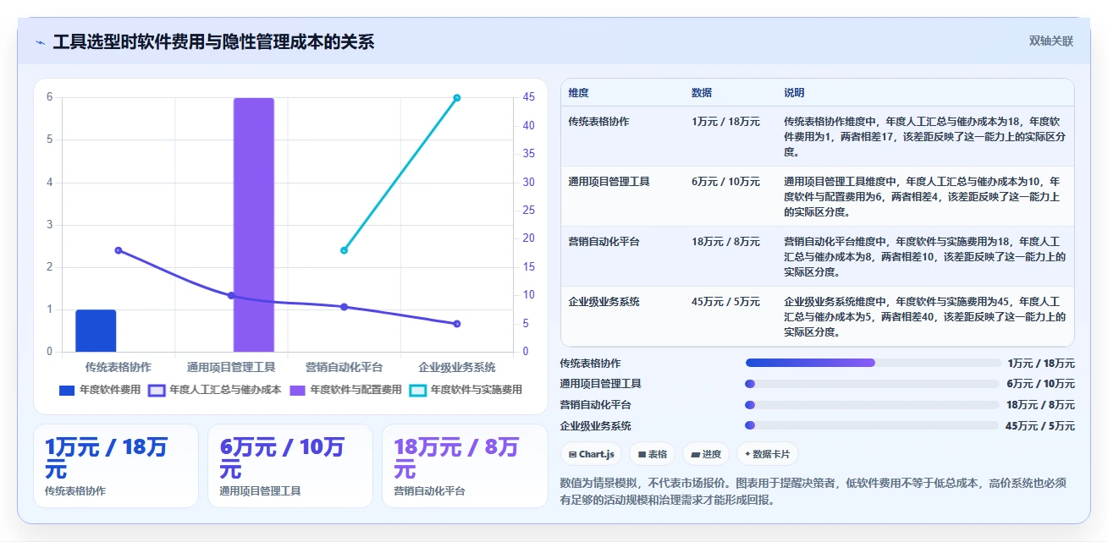This screenshot has height=542, width=1108.
Task: Click the purple line point above 传统表格协作
Action: (119, 250)
